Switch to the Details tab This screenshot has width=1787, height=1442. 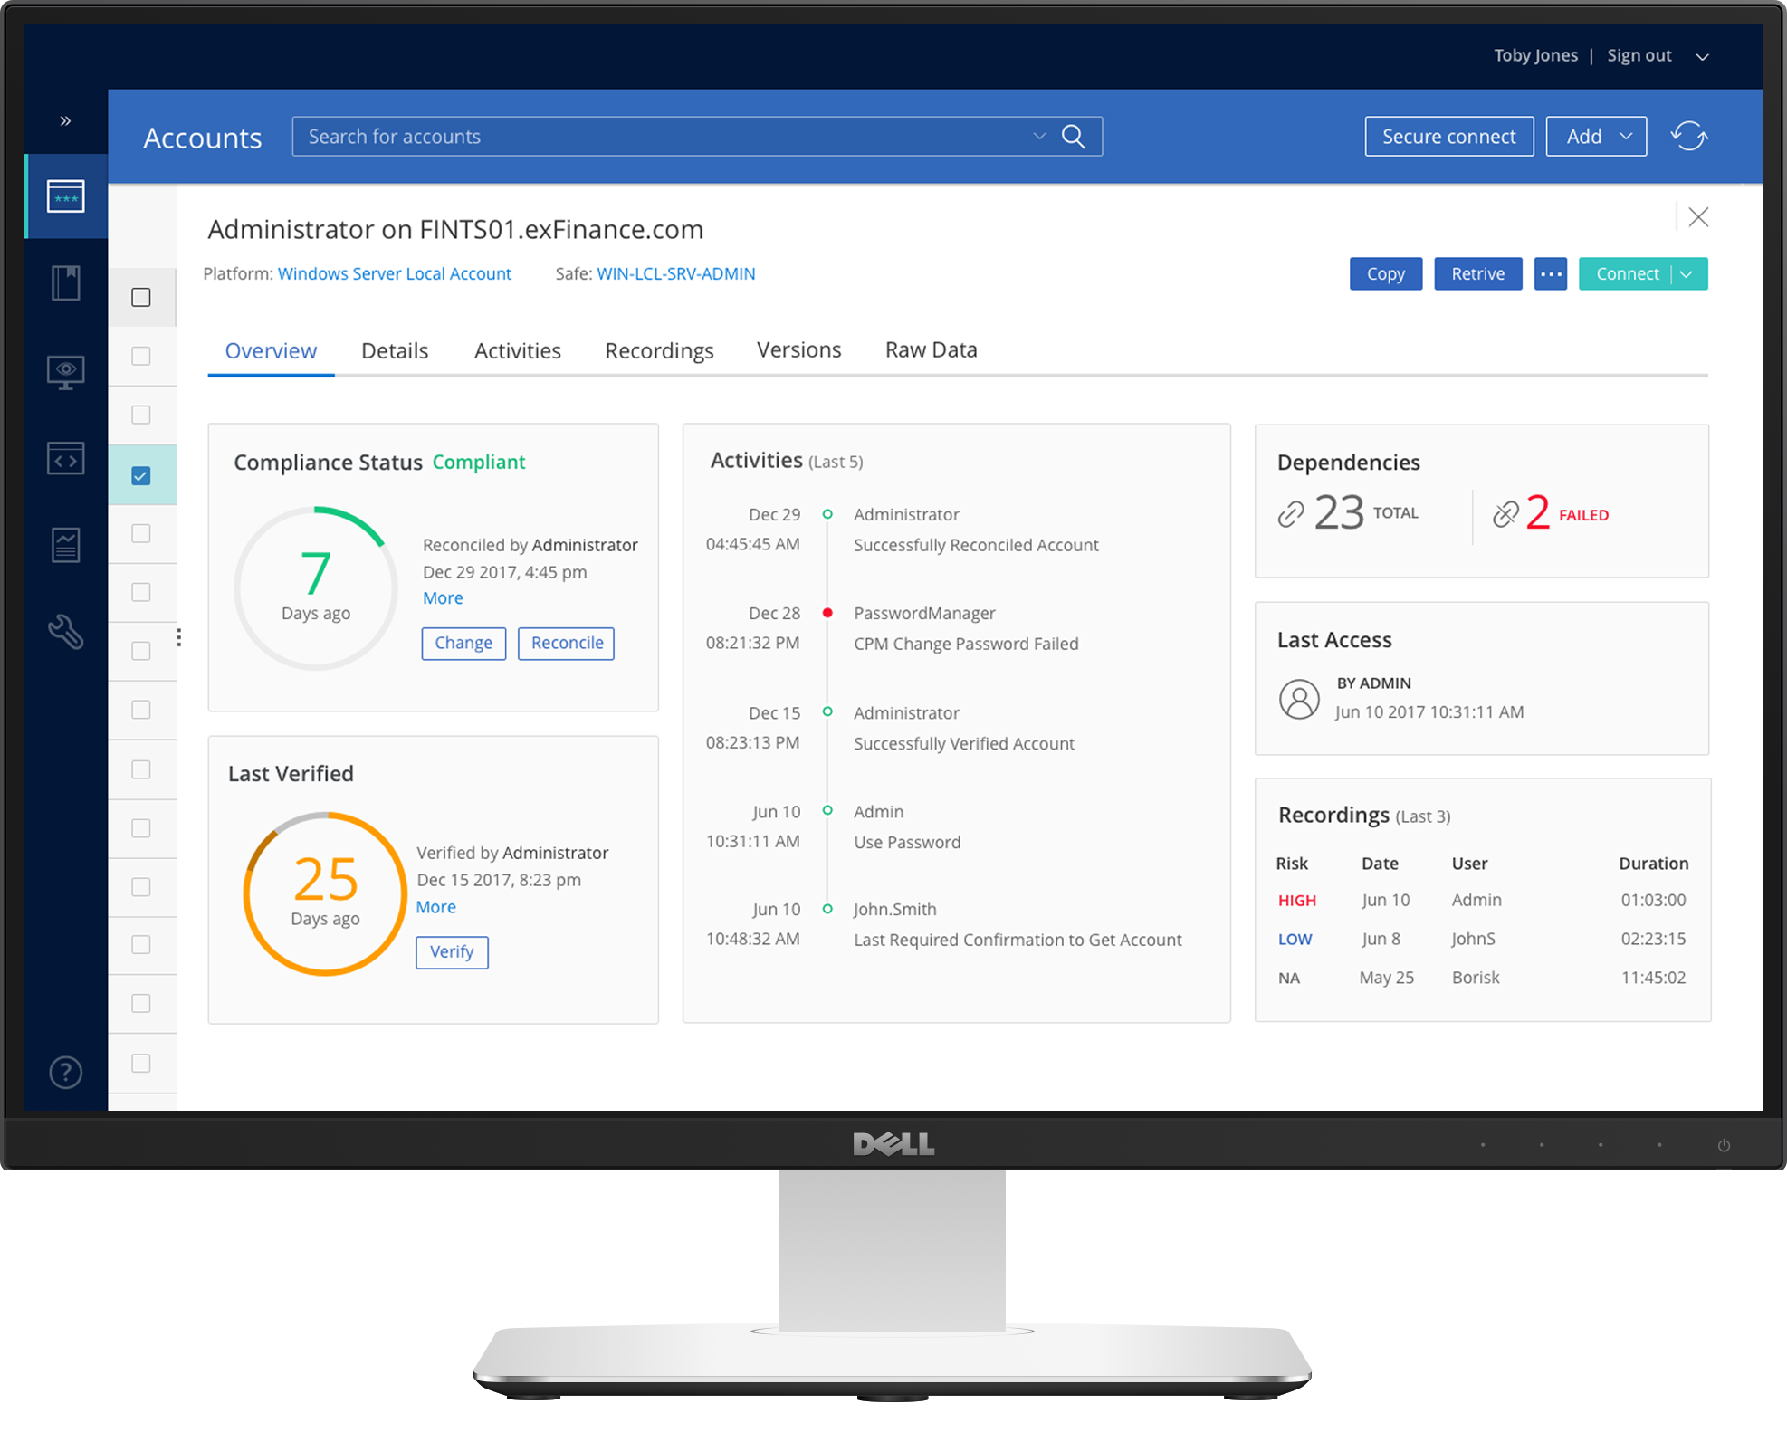point(395,350)
